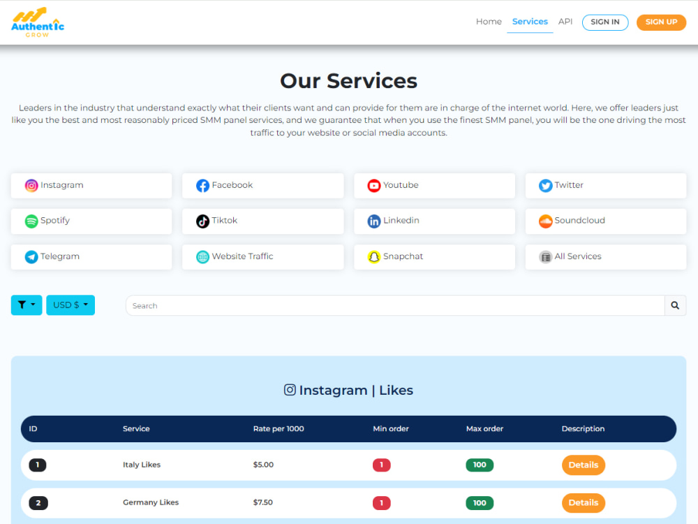Open the Spotify services category
This screenshot has width=698, height=524.
[31, 221]
